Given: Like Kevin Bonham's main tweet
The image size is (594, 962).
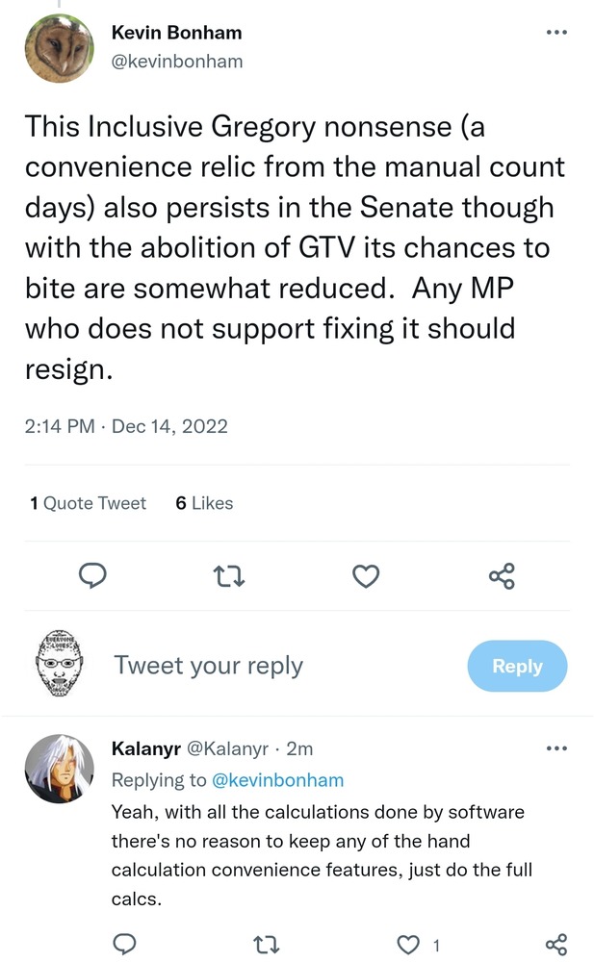Looking at the screenshot, I should pos(365,575).
